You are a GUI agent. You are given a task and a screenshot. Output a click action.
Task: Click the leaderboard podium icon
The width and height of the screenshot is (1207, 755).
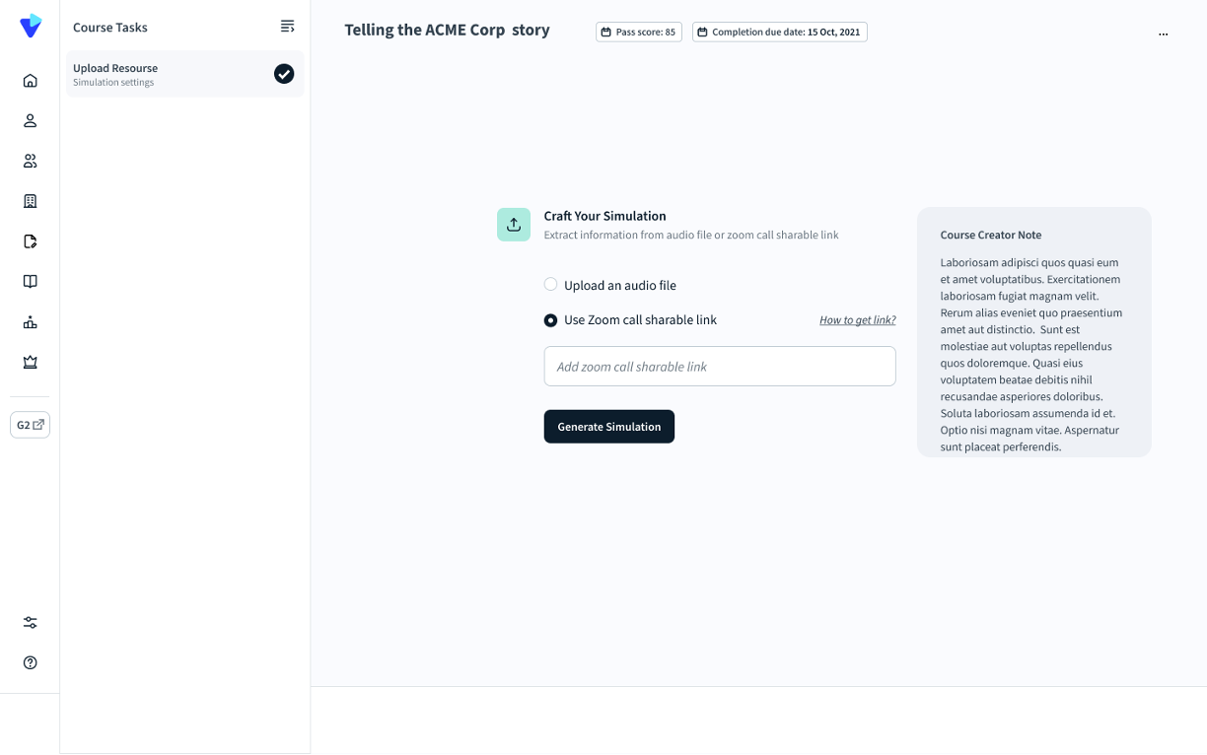(x=31, y=322)
